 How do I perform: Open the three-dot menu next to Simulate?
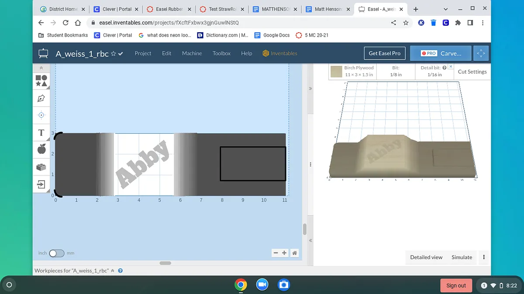pos(484,257)
